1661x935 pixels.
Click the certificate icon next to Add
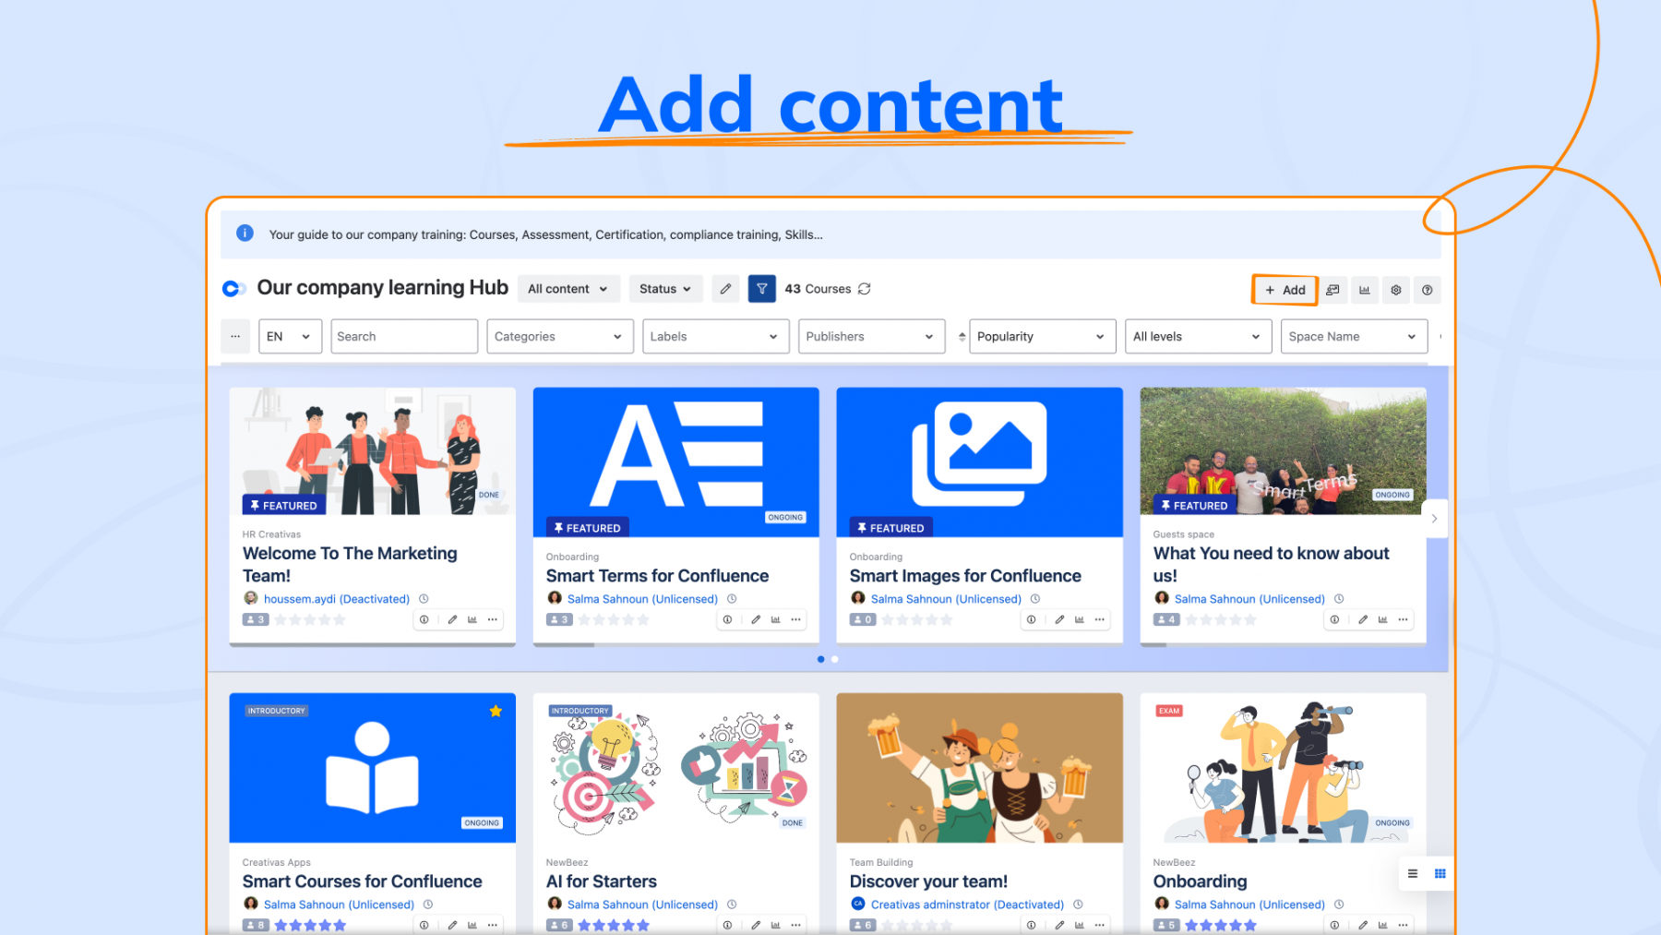1332,290
